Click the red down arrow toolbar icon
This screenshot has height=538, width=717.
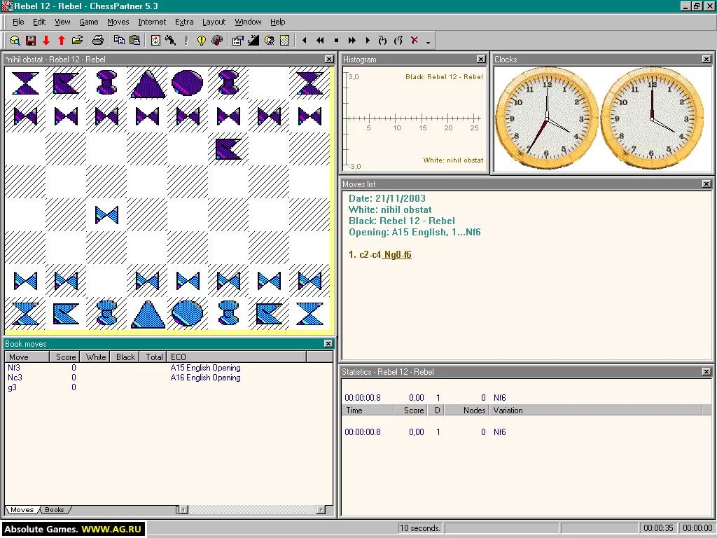click(46, 40)
